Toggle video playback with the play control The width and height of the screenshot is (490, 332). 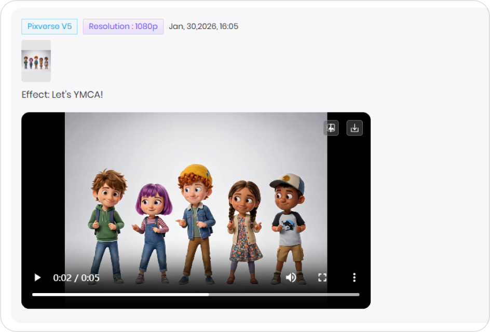[x=37, y=278]
